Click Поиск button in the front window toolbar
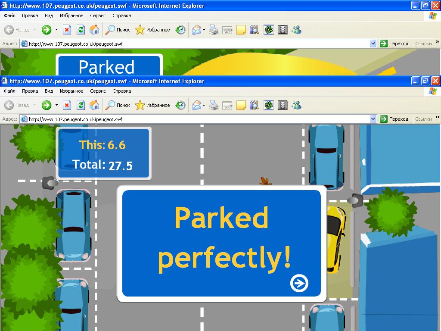Screen dimensions: 441x331 [x=118, y=105]
